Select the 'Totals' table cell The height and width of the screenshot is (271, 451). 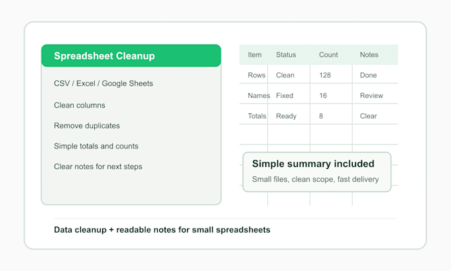tap(257, 116)
